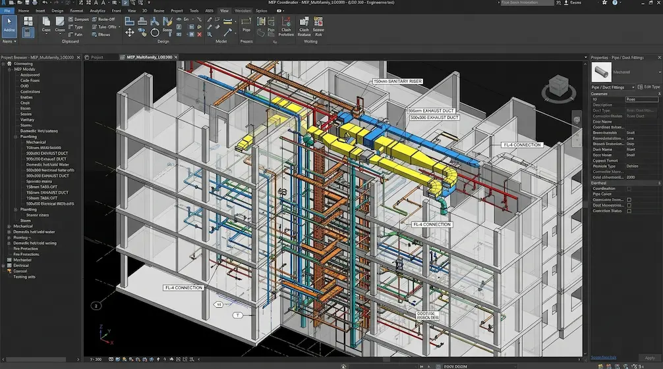This screenshot has height=369, width=663.
Task: Collapse the Cawenes properties section
Action: 660,93
